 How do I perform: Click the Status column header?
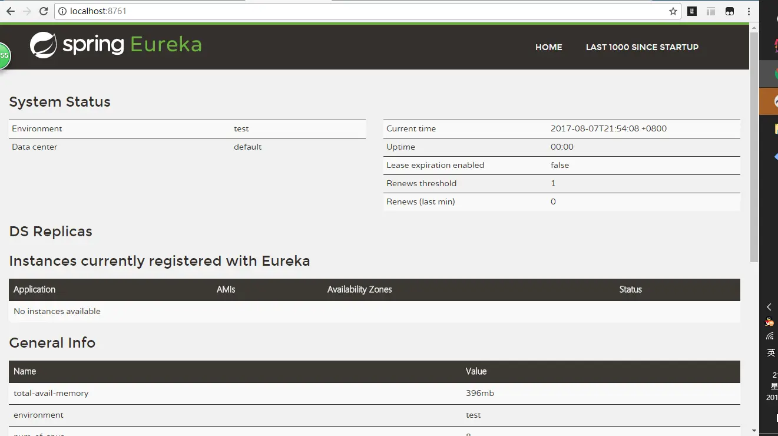coord(630,289)
